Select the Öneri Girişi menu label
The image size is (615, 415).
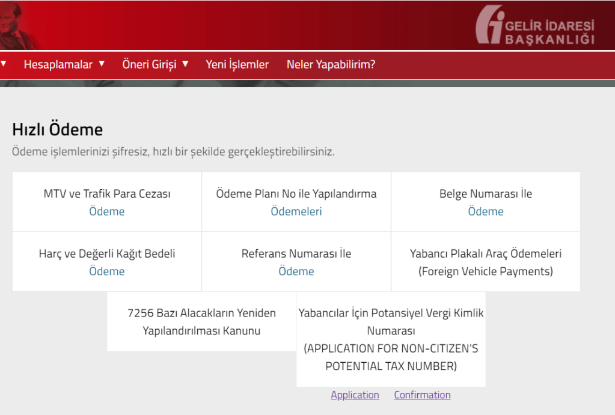pos(149,64)
